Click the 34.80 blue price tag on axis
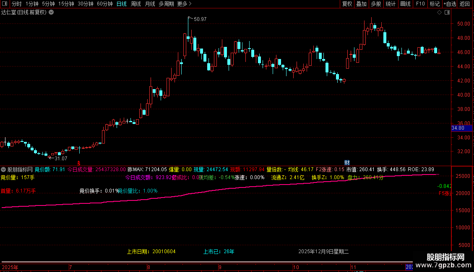The width and height of the screenshot is (474, 272). coord(461,128)
